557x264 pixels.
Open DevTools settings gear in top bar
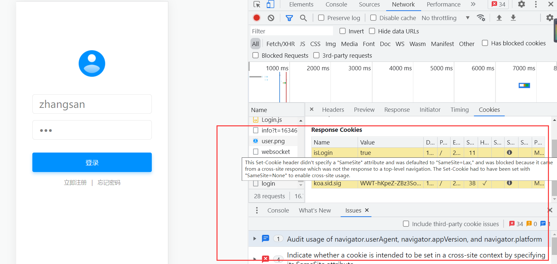(521, 4)
